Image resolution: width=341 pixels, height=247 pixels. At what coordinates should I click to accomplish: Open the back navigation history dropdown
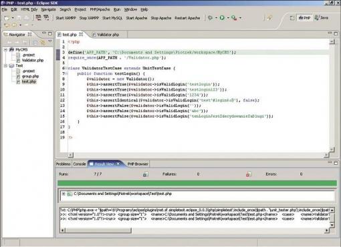[x=20, y=25]
